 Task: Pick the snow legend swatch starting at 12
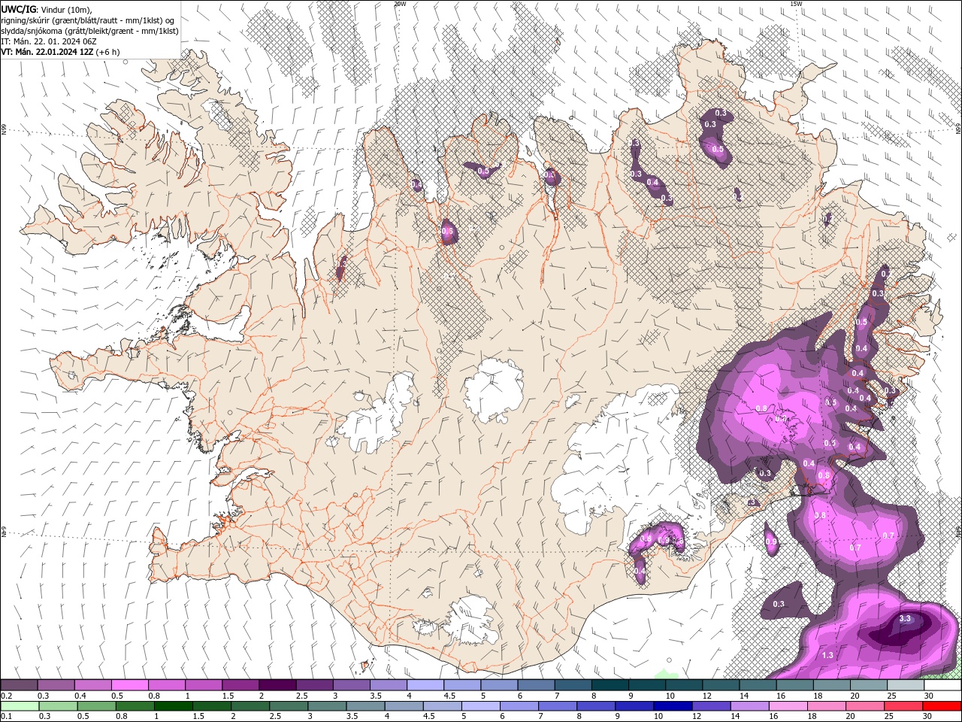tap(720, 685)
